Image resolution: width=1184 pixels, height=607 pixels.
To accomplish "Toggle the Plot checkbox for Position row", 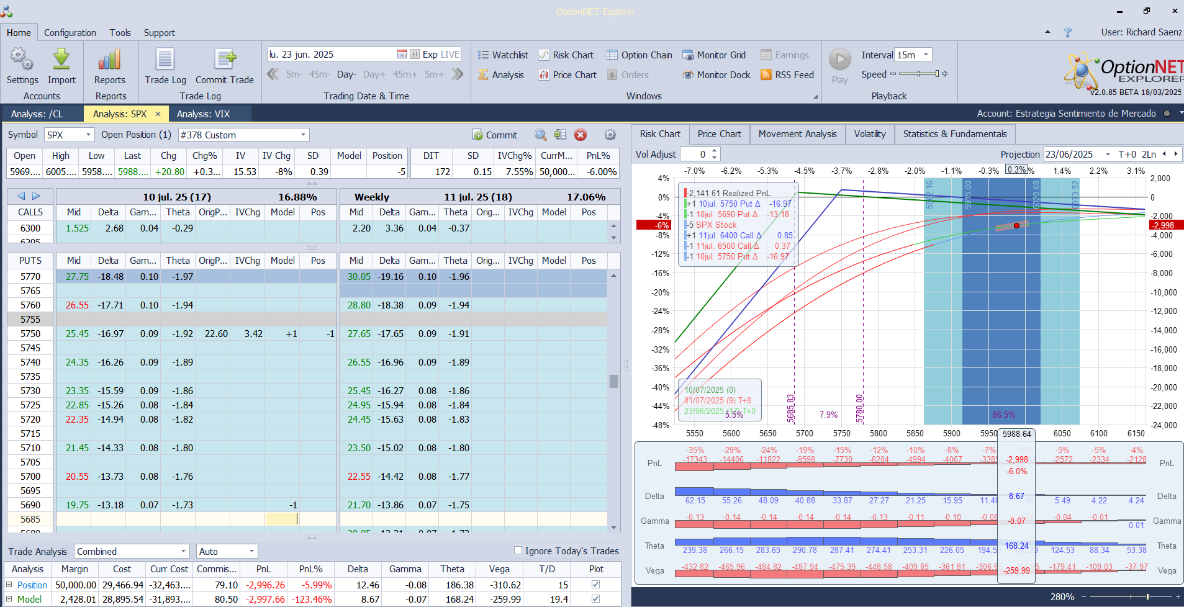I will tap(596, 584).
